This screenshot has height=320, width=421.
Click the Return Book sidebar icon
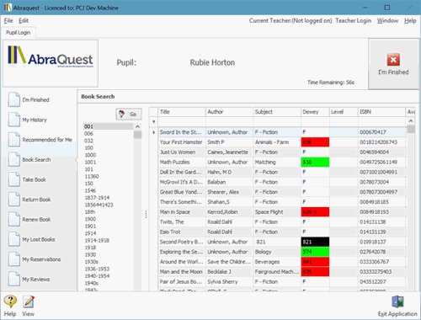(13, 200)
